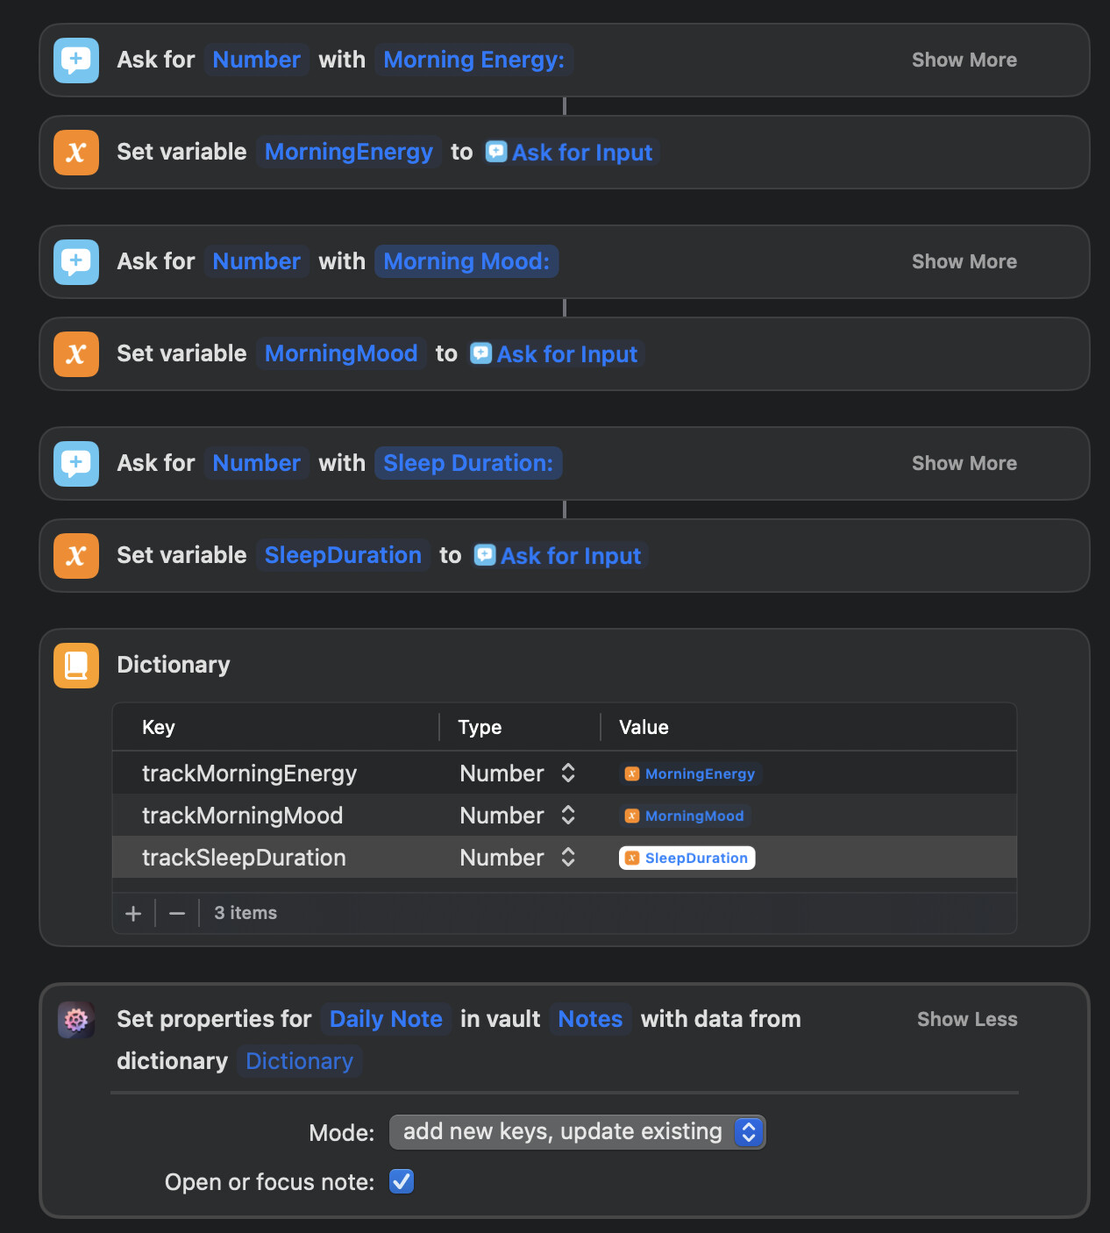1110x1233 pixels.
Task: Click the trackMorningMood key field
Action: click(x=243, y=816)
